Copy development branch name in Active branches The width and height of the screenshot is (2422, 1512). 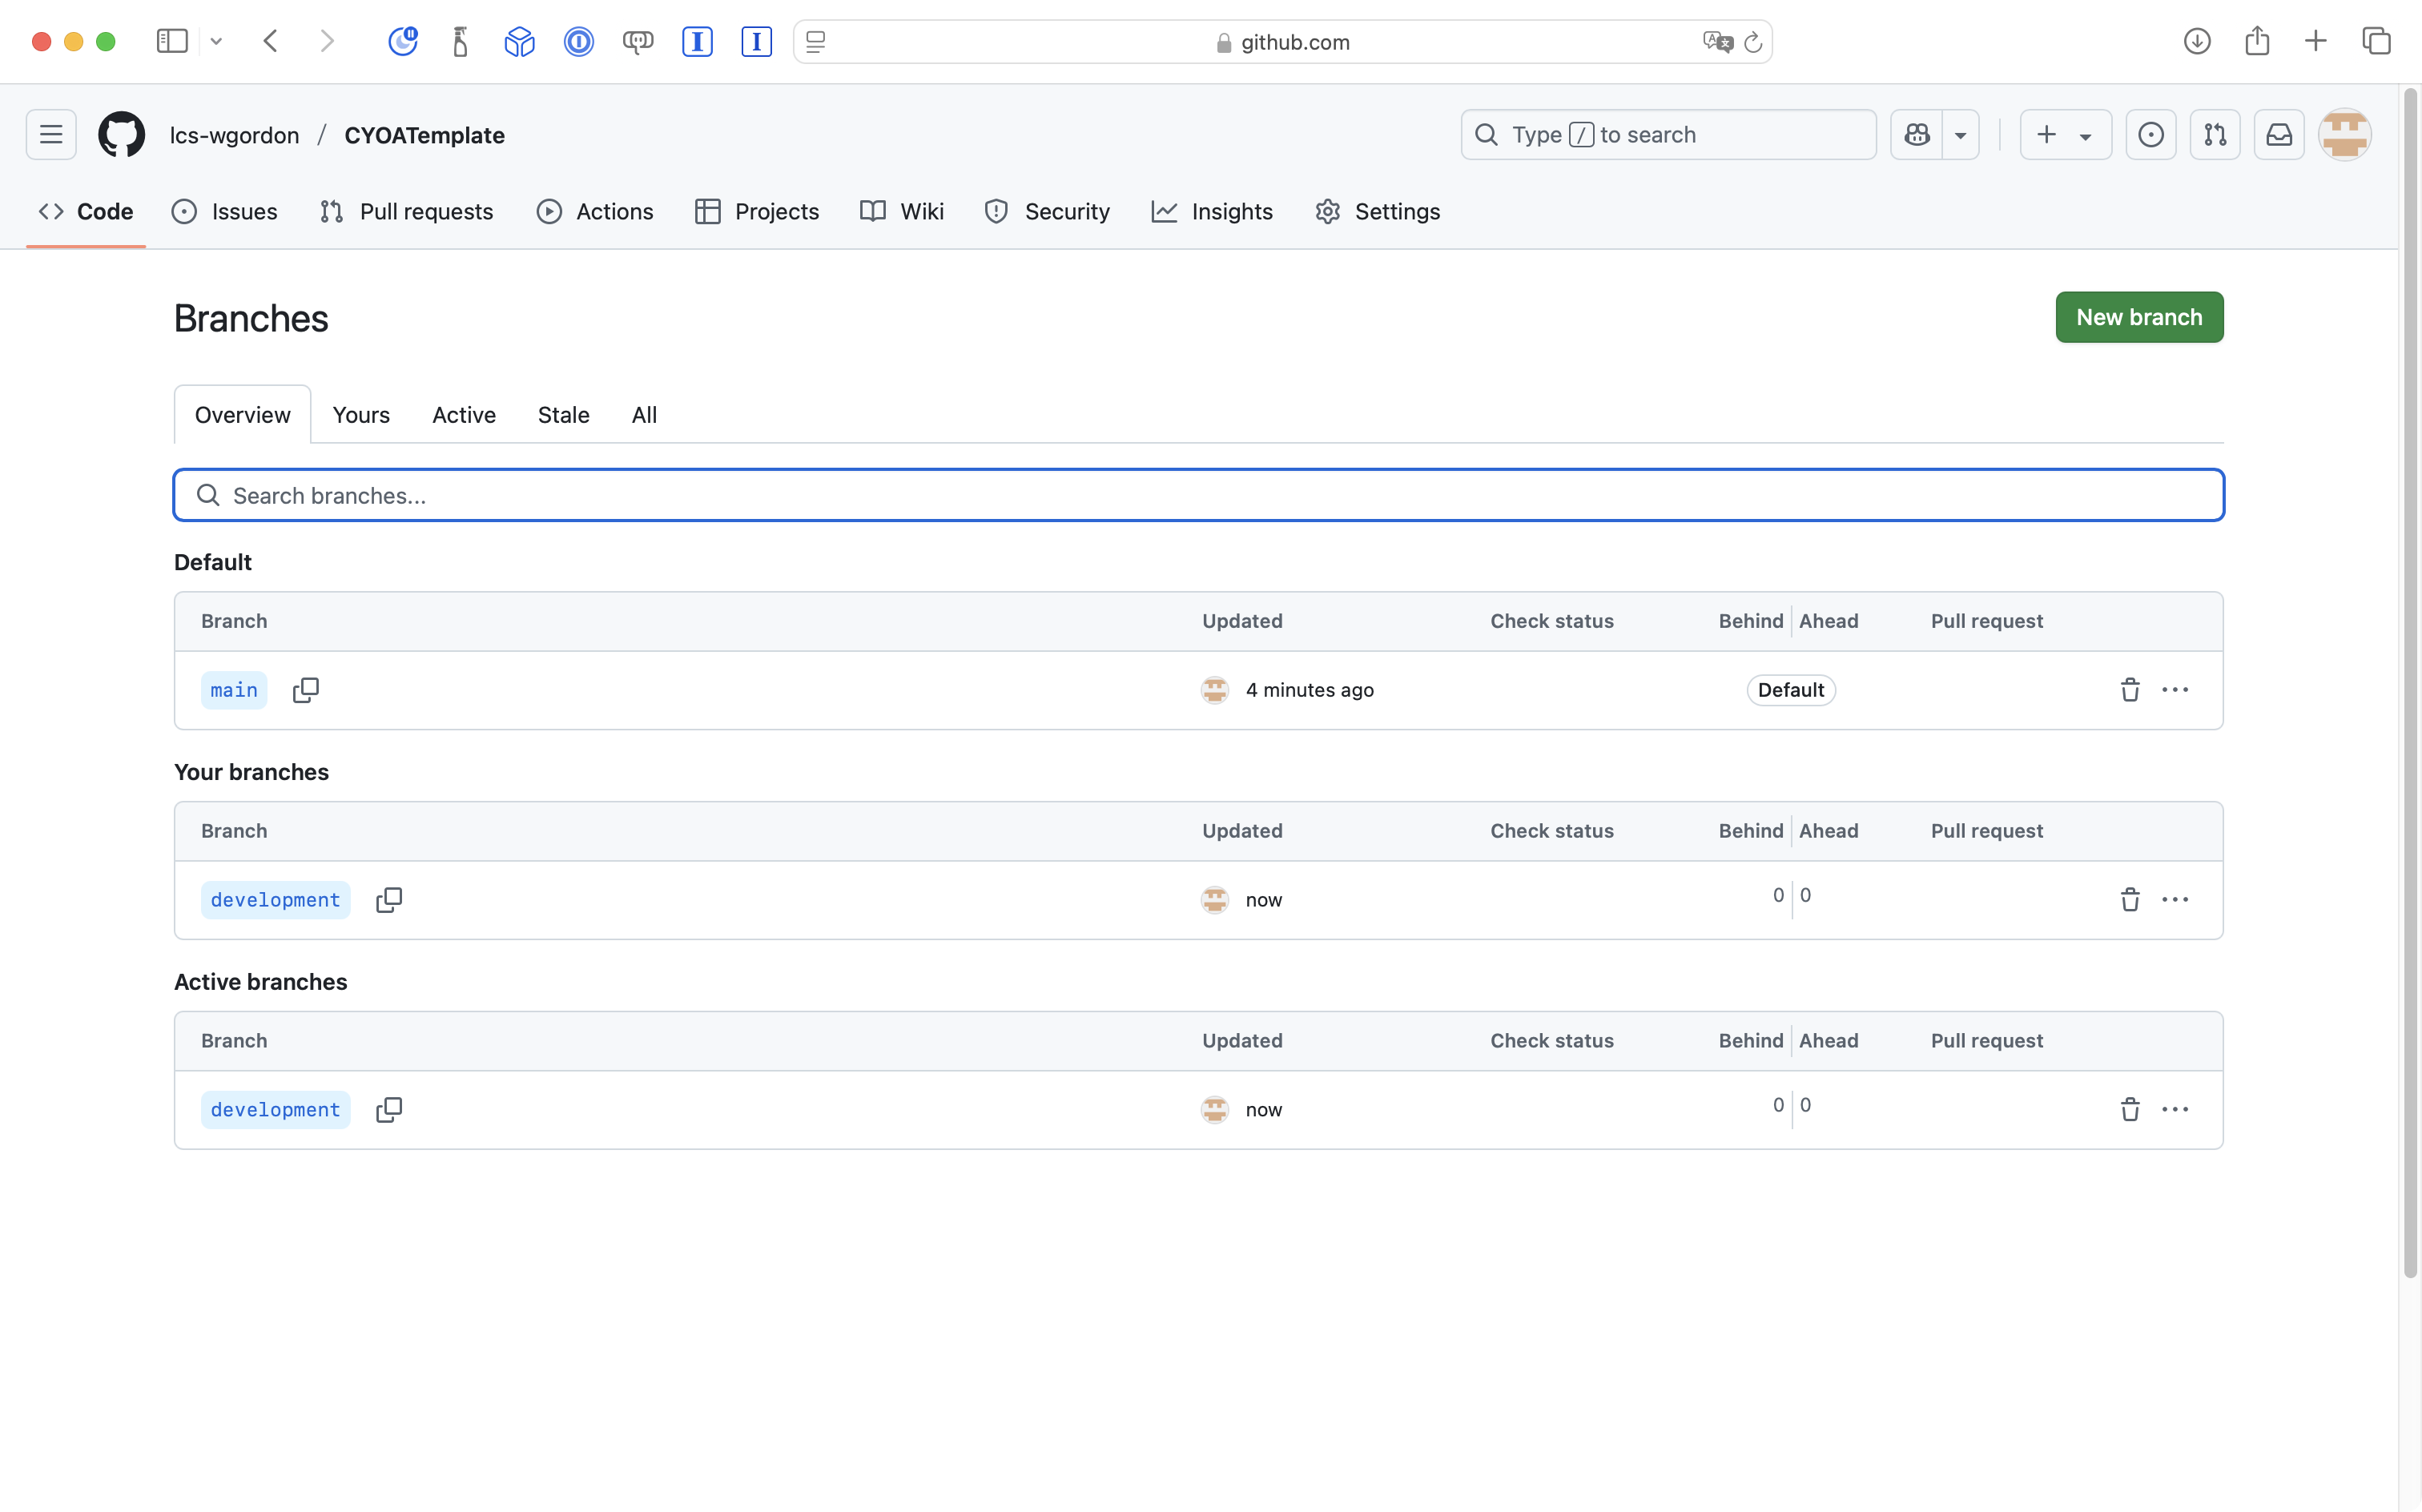tap(388, 1110)
